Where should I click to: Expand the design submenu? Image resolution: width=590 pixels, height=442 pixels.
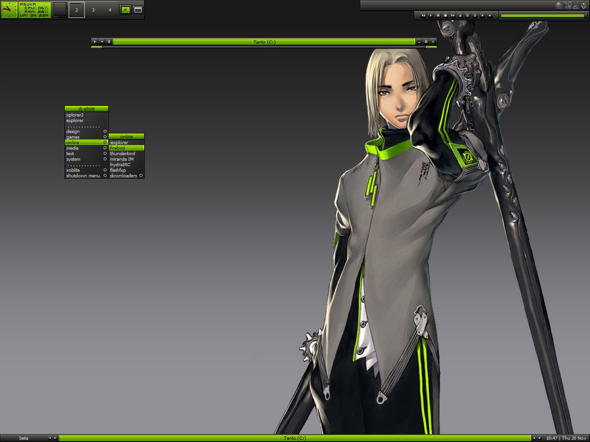coord(86,132)
